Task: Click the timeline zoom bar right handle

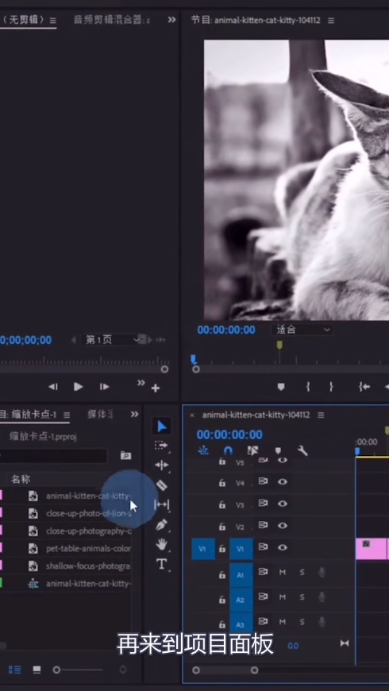Action: [x=254, y=670]
